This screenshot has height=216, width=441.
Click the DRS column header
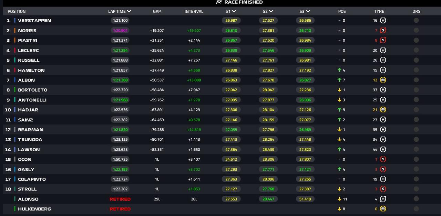(x=416, y=11)
